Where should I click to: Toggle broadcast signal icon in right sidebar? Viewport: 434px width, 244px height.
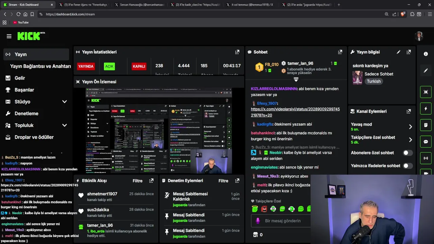(426, 158)
